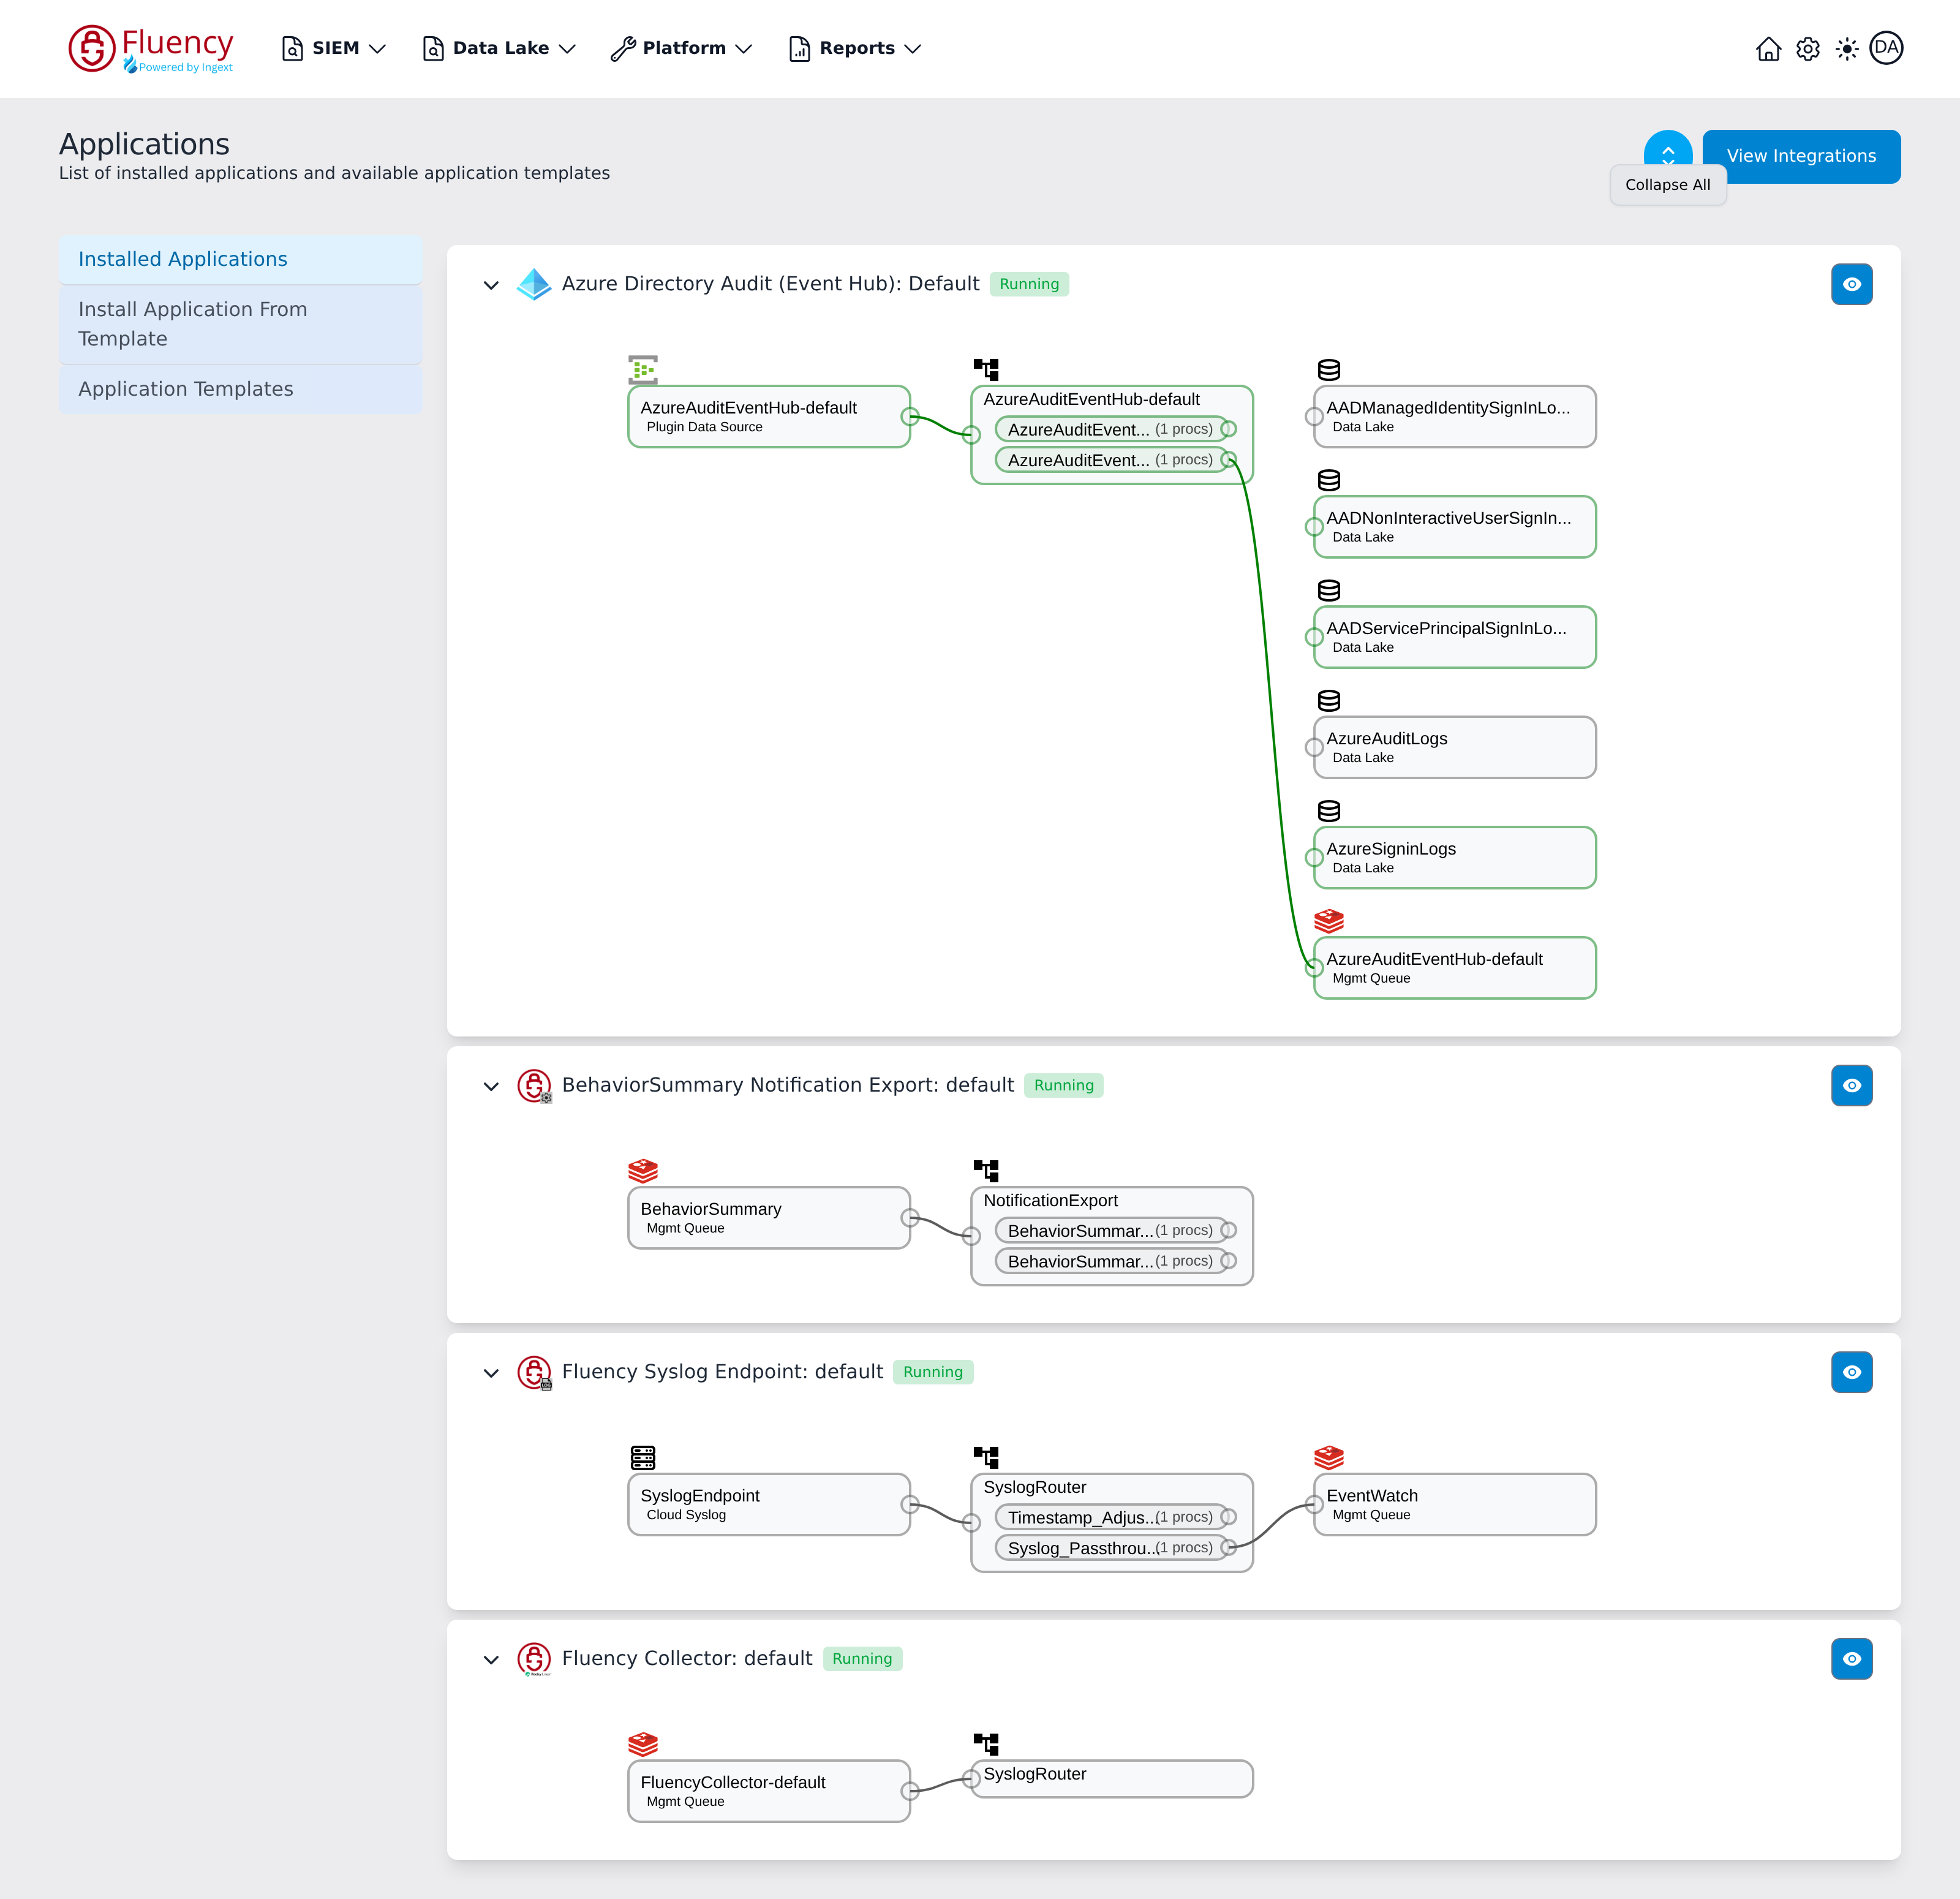The height and width of the screenshot is (1899, 1960).
Task: Toggle the eye view for BehaviorSummary Notification Export
Action: [1852, 1085]
